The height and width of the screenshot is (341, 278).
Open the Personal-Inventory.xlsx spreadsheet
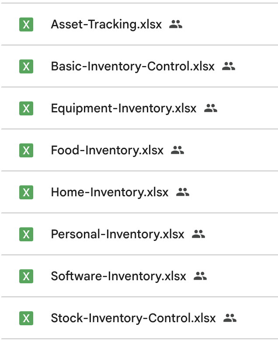tap(118, 234)
